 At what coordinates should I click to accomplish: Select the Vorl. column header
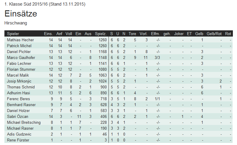click(x=143, y=34)
